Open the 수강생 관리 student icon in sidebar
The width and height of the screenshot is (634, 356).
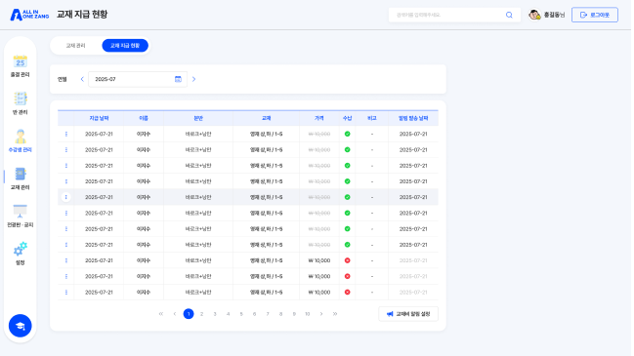point(20,137)
